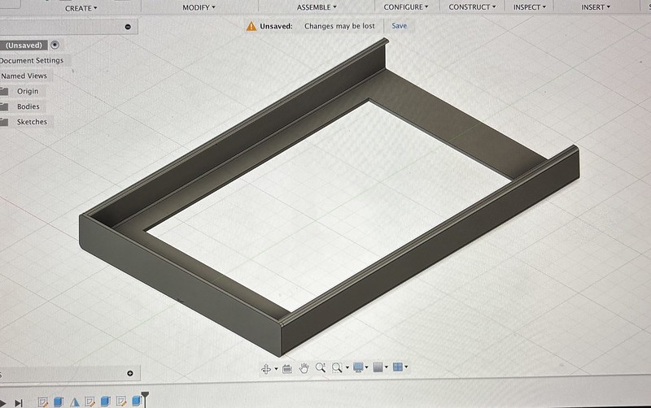Click the triangle plane feature in timeline
The width and height of the screenshot is (651, 408).
(x=75, y=401)
